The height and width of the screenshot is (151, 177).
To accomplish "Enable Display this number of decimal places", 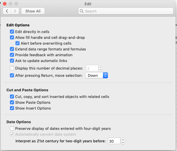I will pos(12,68).
